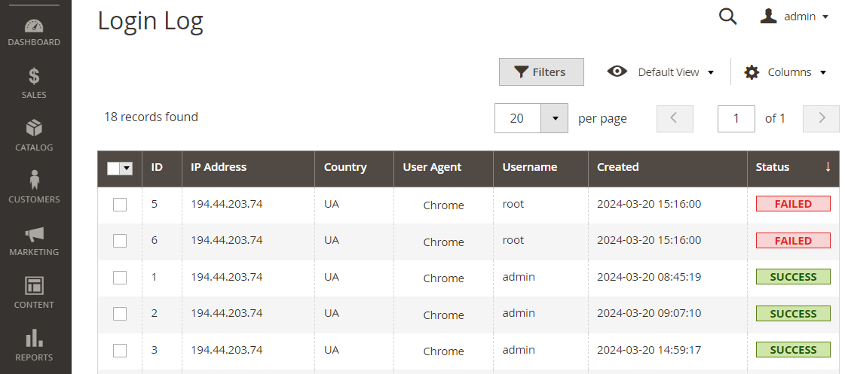This screenshot has width=845, height=374.
Task: Click country 'UA' in row ID 3
Action: [x=332, y=350]
